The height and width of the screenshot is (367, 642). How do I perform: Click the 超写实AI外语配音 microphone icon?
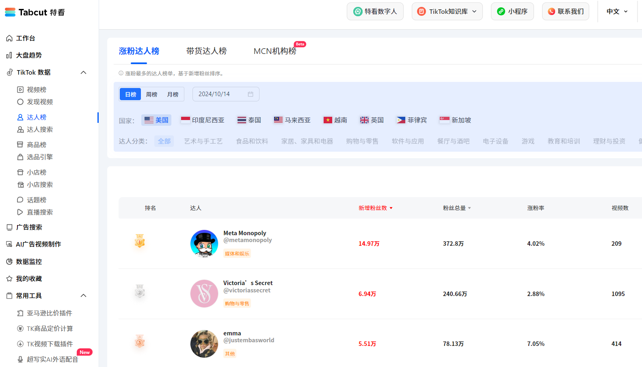(20, 359)
